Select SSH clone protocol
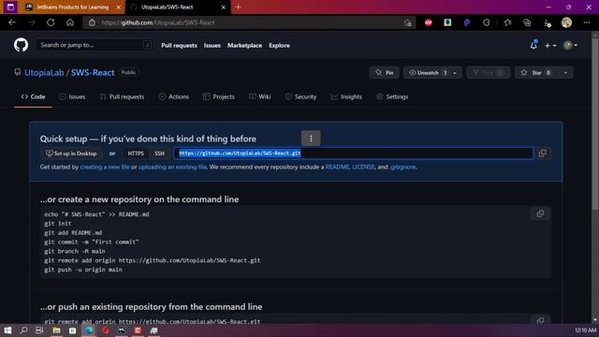Viewport: 599px width, 337px height. click(x=159, y=154)
